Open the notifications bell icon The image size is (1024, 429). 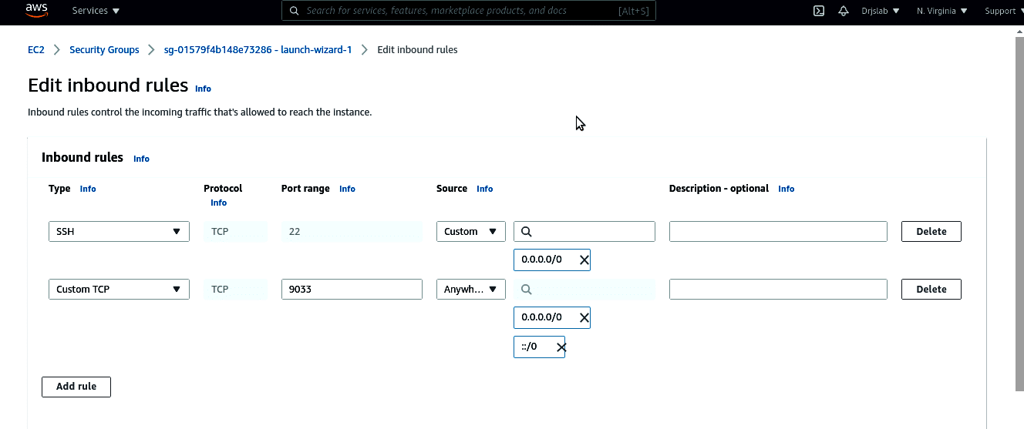coord(843,11)
